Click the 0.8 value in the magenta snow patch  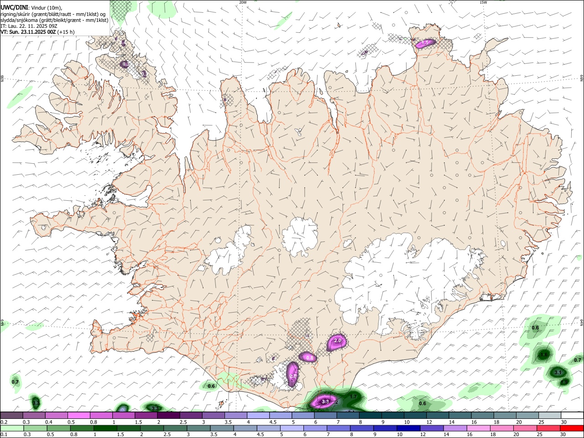click(310, 358)
